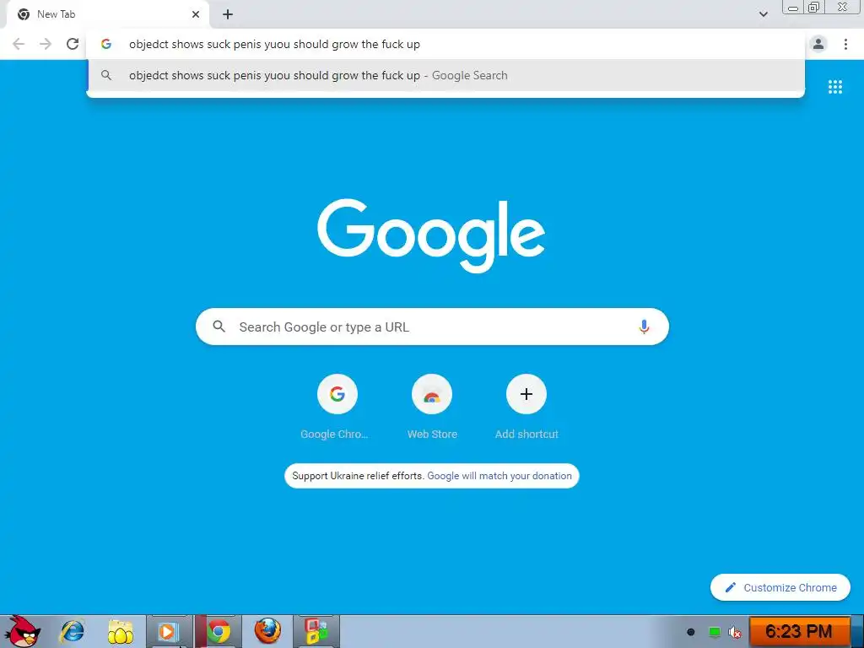864x648 pixels.
Task: Go back using the back arrow
Action: click(19, 44)
